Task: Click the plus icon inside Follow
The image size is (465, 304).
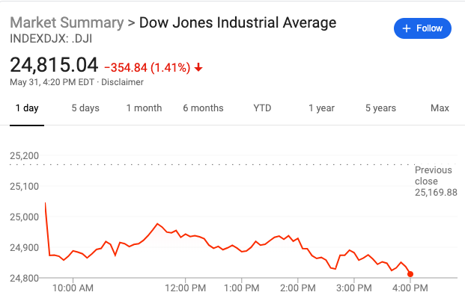Action: tap(407, 28)
